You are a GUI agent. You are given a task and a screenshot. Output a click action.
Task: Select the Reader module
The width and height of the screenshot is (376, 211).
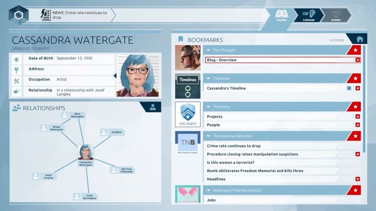pyautogui.click(x=282, y=15)
